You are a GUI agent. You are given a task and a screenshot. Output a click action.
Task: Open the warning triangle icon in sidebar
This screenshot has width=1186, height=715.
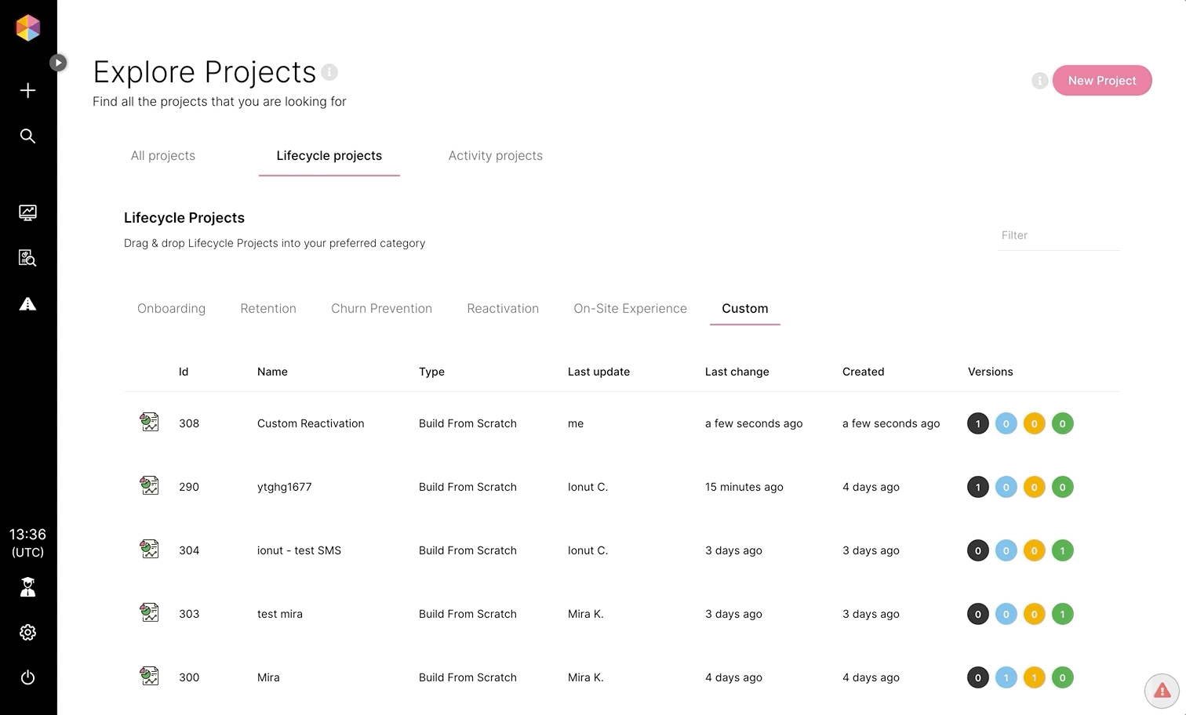(x=27, y=304)
